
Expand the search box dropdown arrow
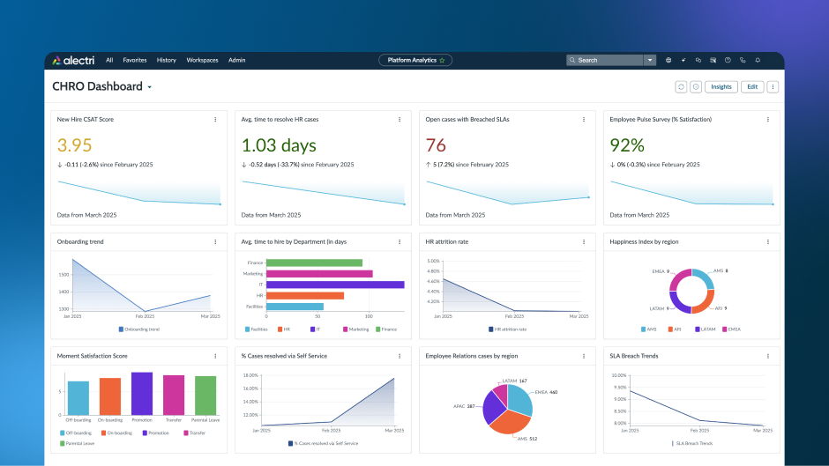(x=650, y=60)
